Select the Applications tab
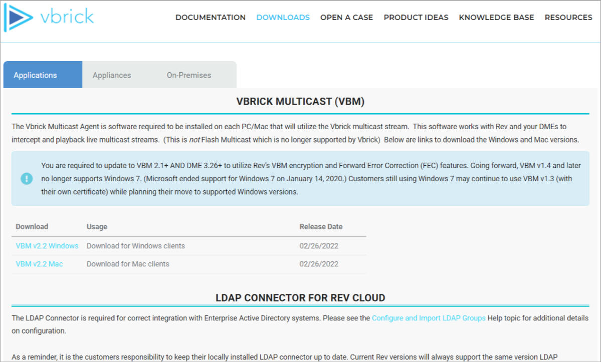 [x=35, y=75]
